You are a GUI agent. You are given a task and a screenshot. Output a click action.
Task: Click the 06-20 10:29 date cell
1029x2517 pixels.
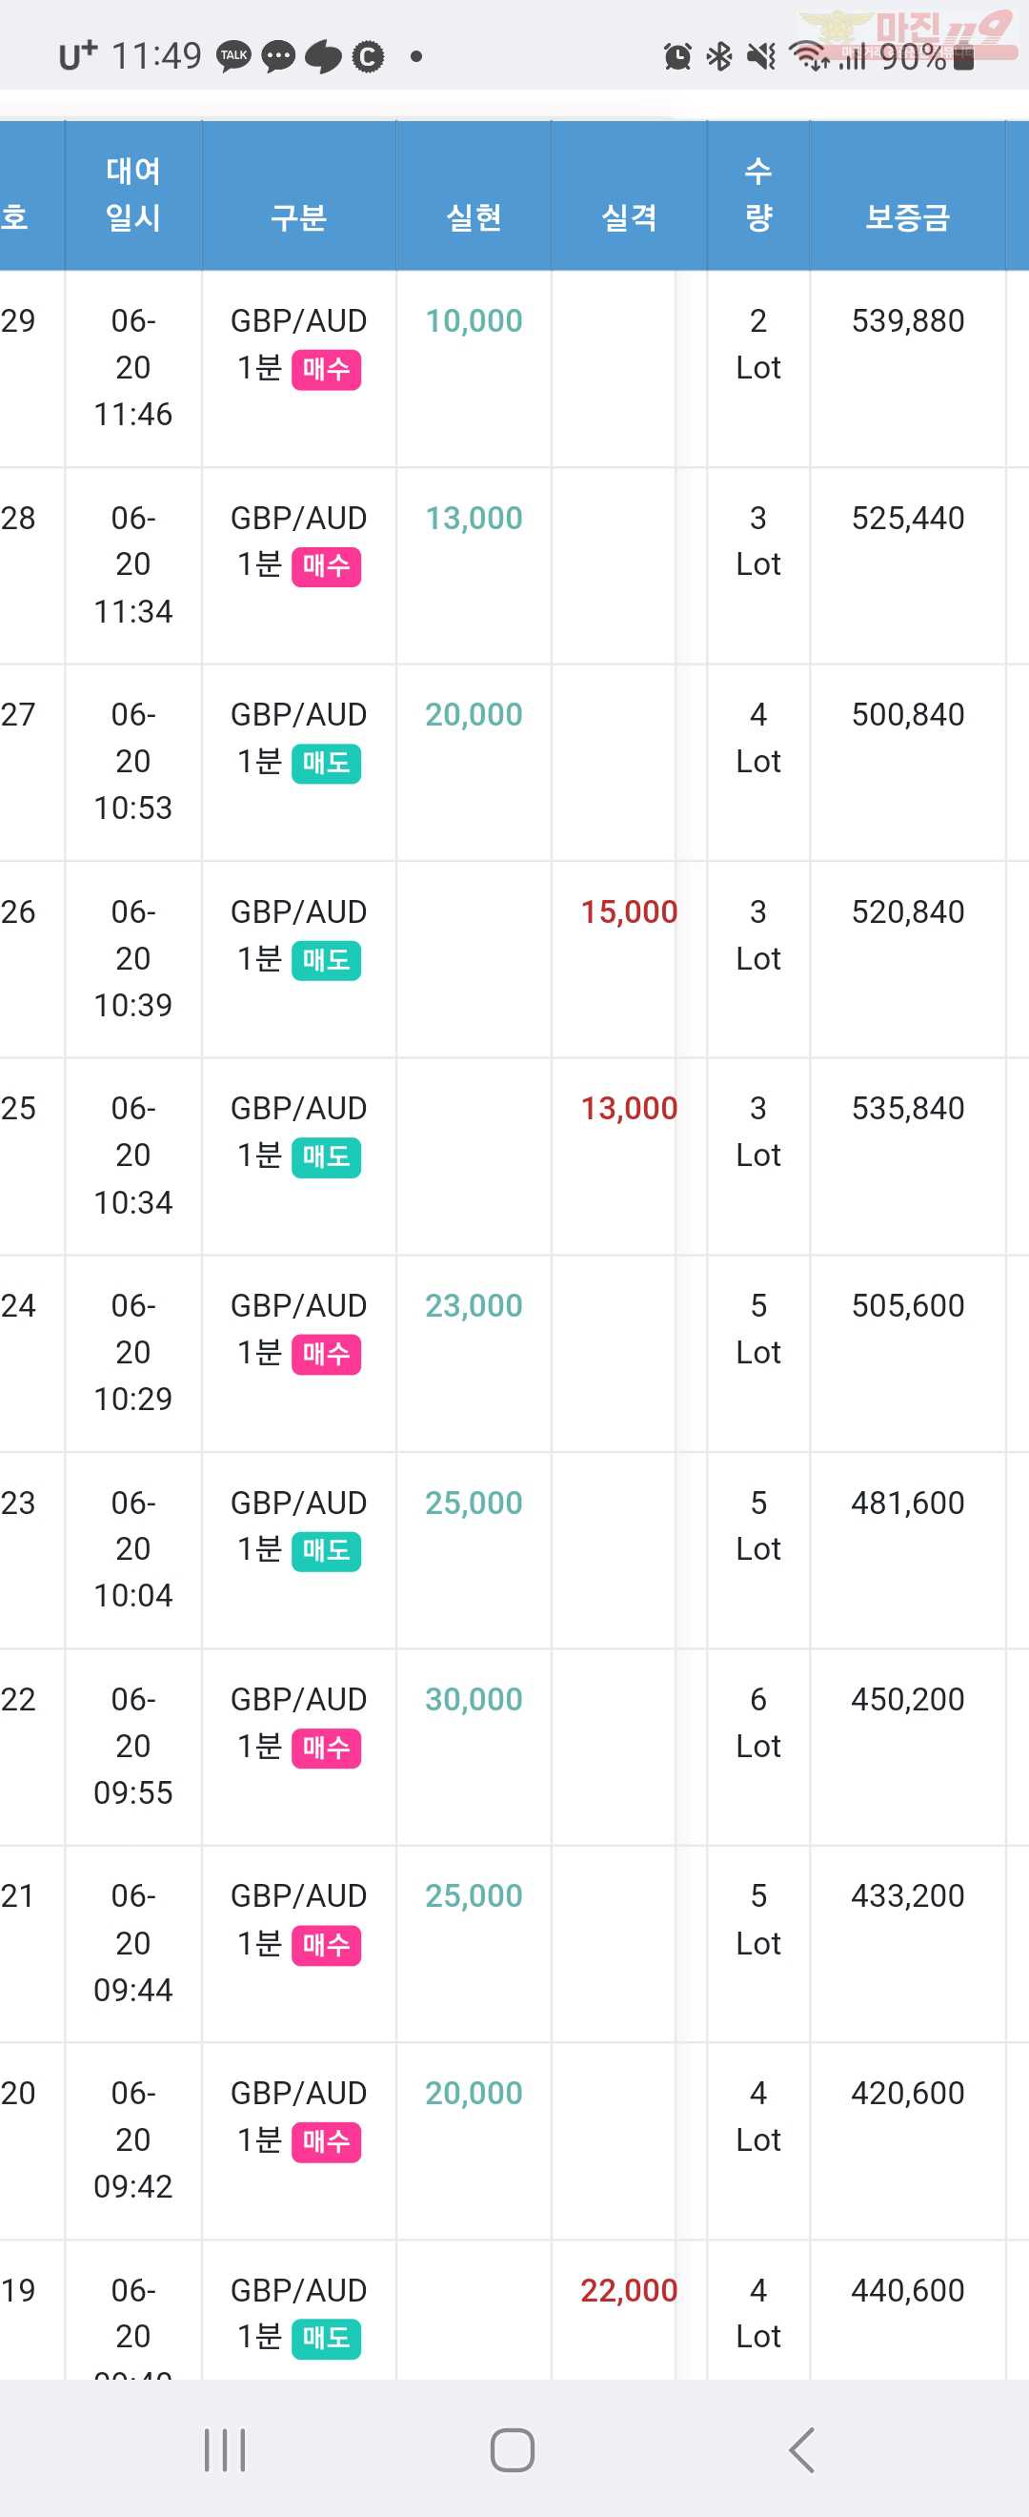click(x=133, y=1352)
